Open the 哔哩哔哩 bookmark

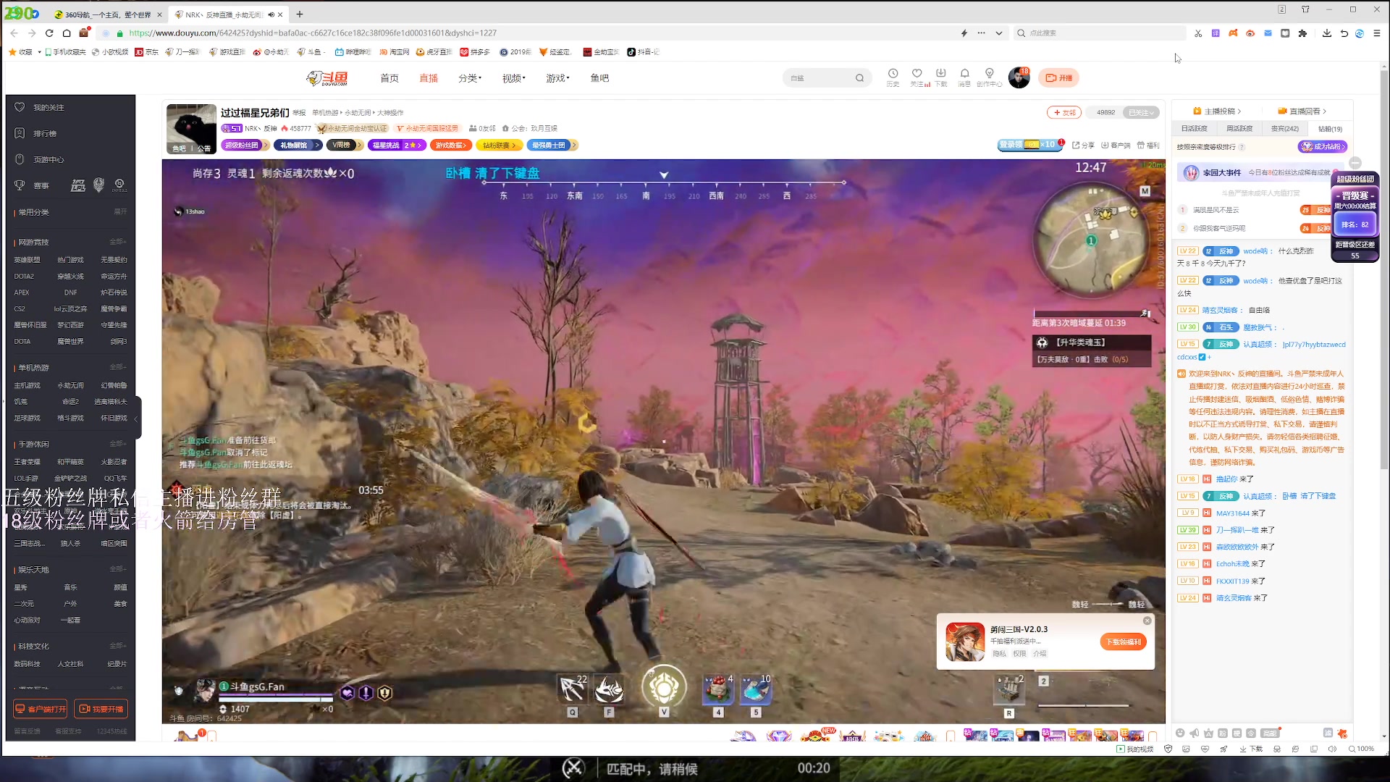coord(353,52)
